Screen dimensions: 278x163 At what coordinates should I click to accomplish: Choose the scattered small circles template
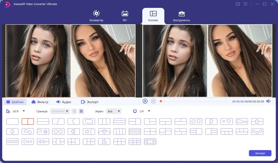[104, 142]
